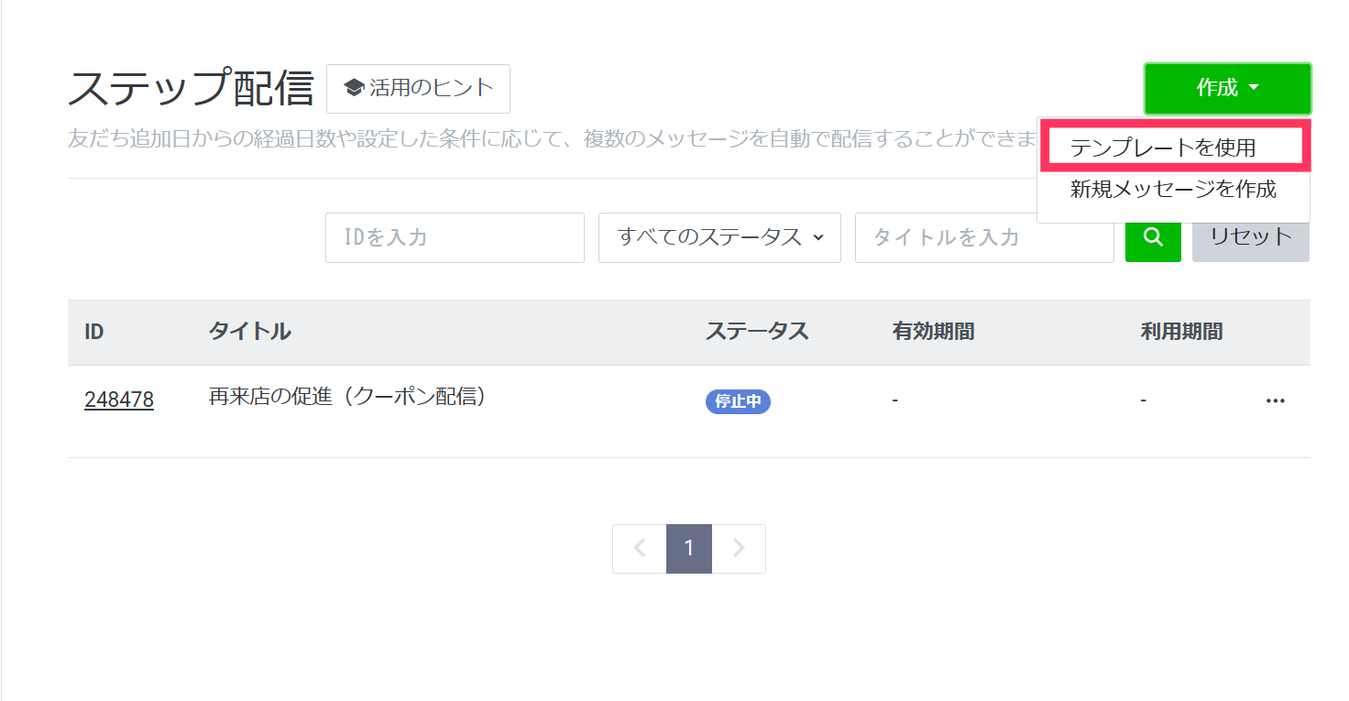
Task: Expand the 作成 dropdown button
Action: 1227,88
